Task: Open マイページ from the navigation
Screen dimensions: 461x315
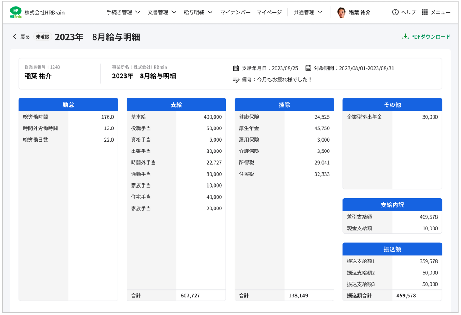Action: 269,12
